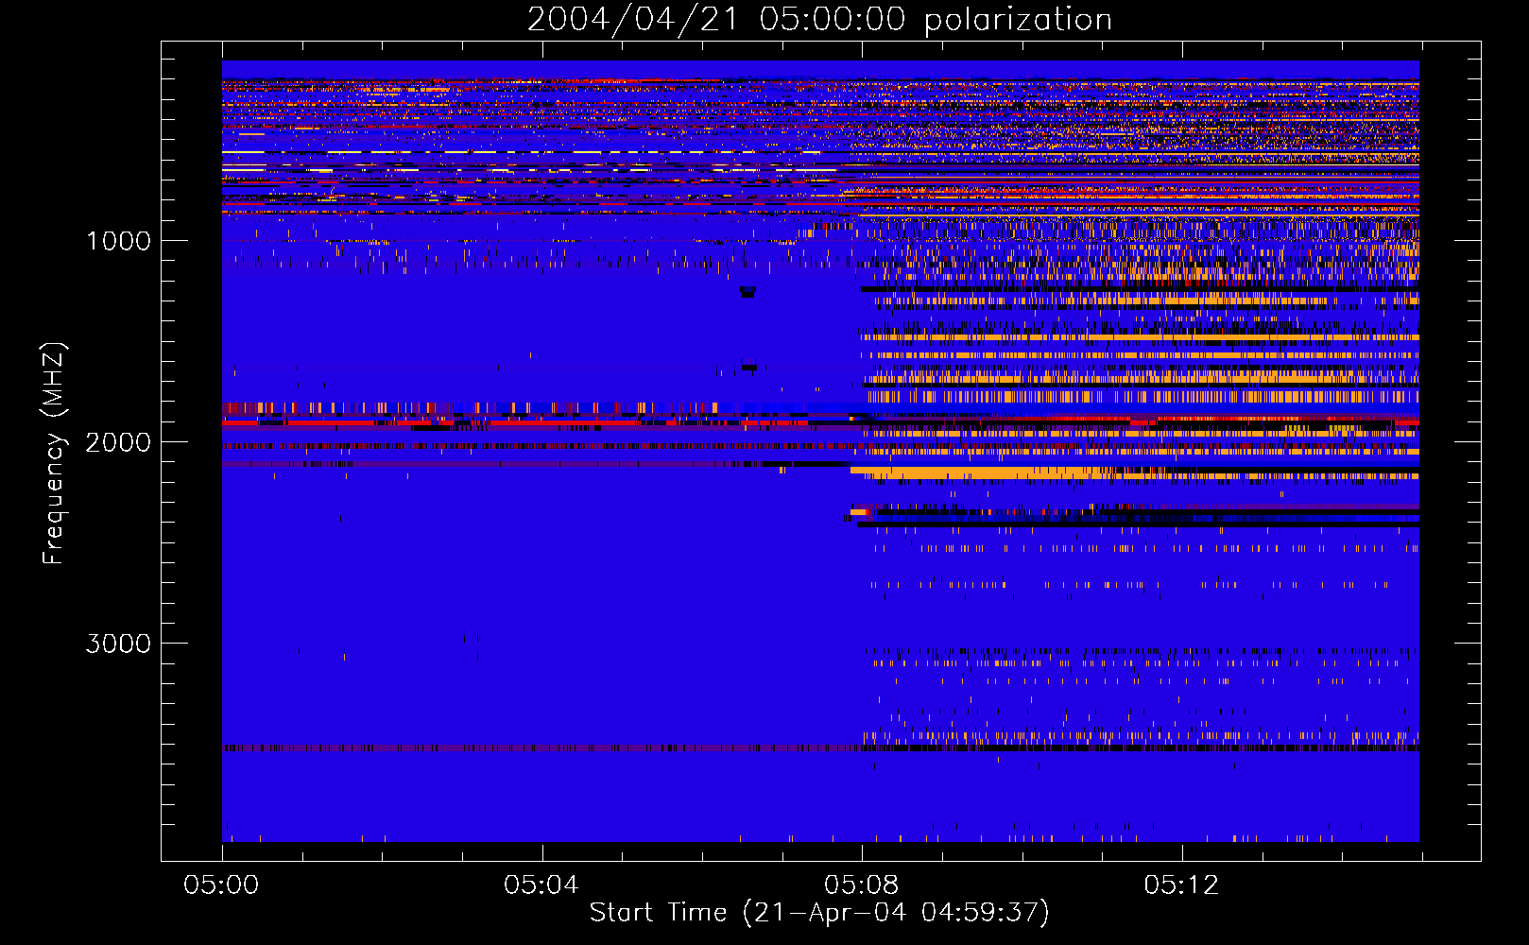Click the 2000 frequency tick label

coord(118,442)
